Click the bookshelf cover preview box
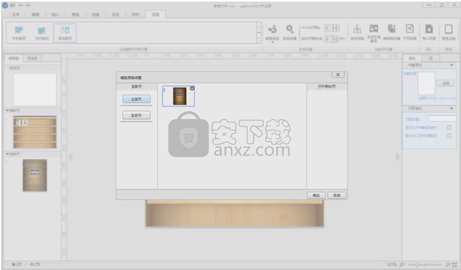 pyautogui.click(x=426, y=83)
